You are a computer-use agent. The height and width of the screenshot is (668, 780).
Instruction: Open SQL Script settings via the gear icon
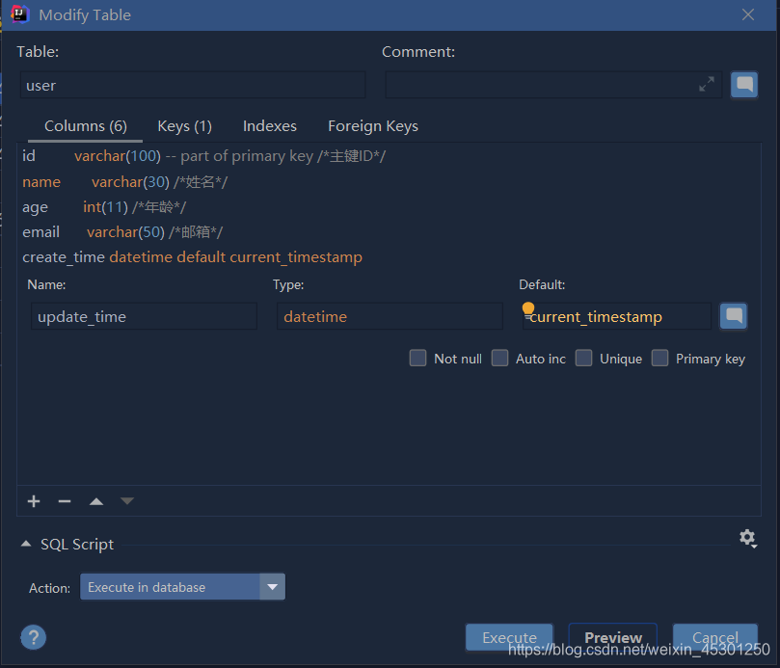point(748,538)
